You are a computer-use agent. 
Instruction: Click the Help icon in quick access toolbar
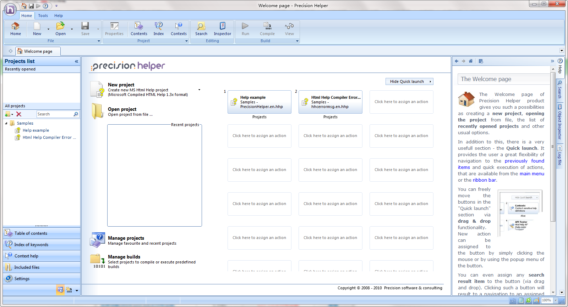(45, 6)
